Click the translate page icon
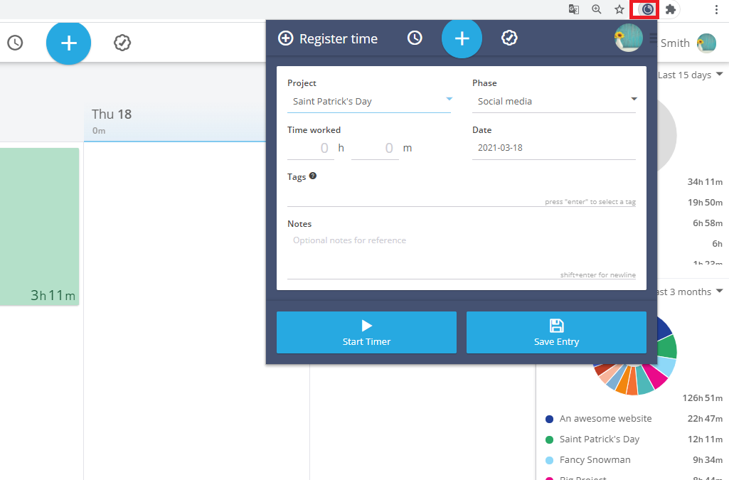729x480 pixels. [574, 9]
